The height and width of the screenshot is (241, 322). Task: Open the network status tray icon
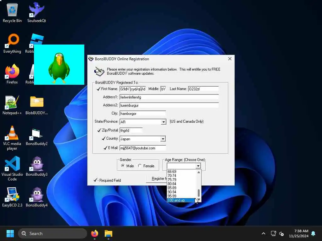pos(273,233)
